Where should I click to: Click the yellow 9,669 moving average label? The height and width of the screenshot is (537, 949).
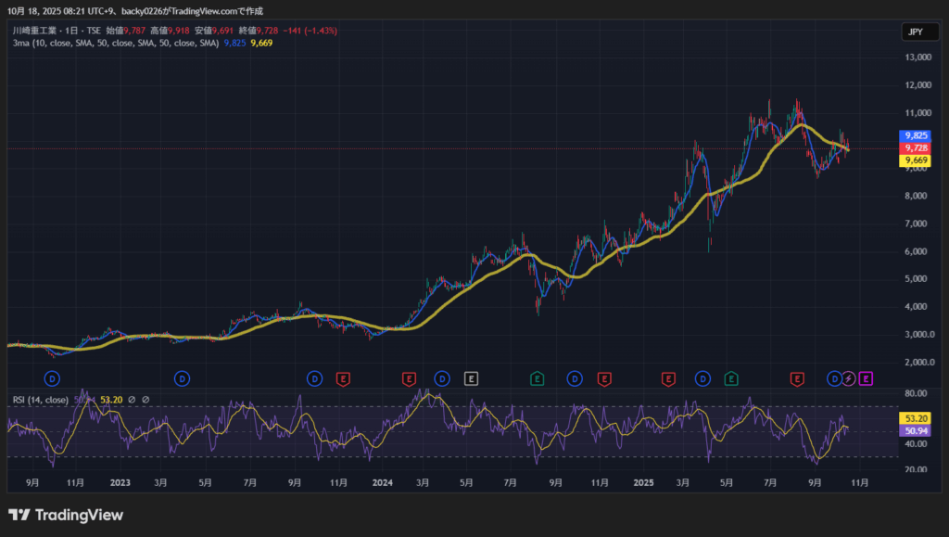click(917, 160)
